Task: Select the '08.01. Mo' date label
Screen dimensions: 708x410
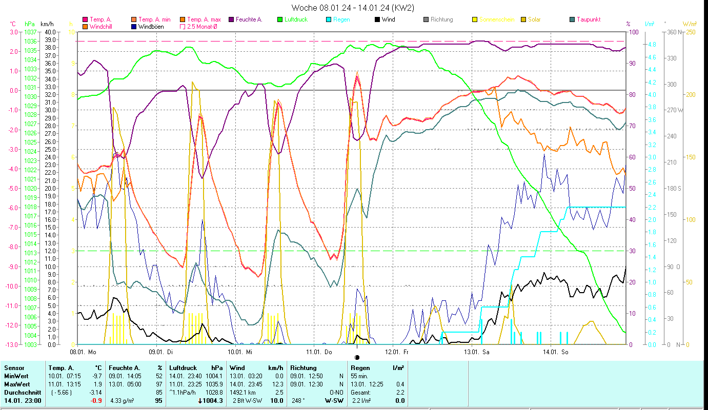Action: click(83, 352)
